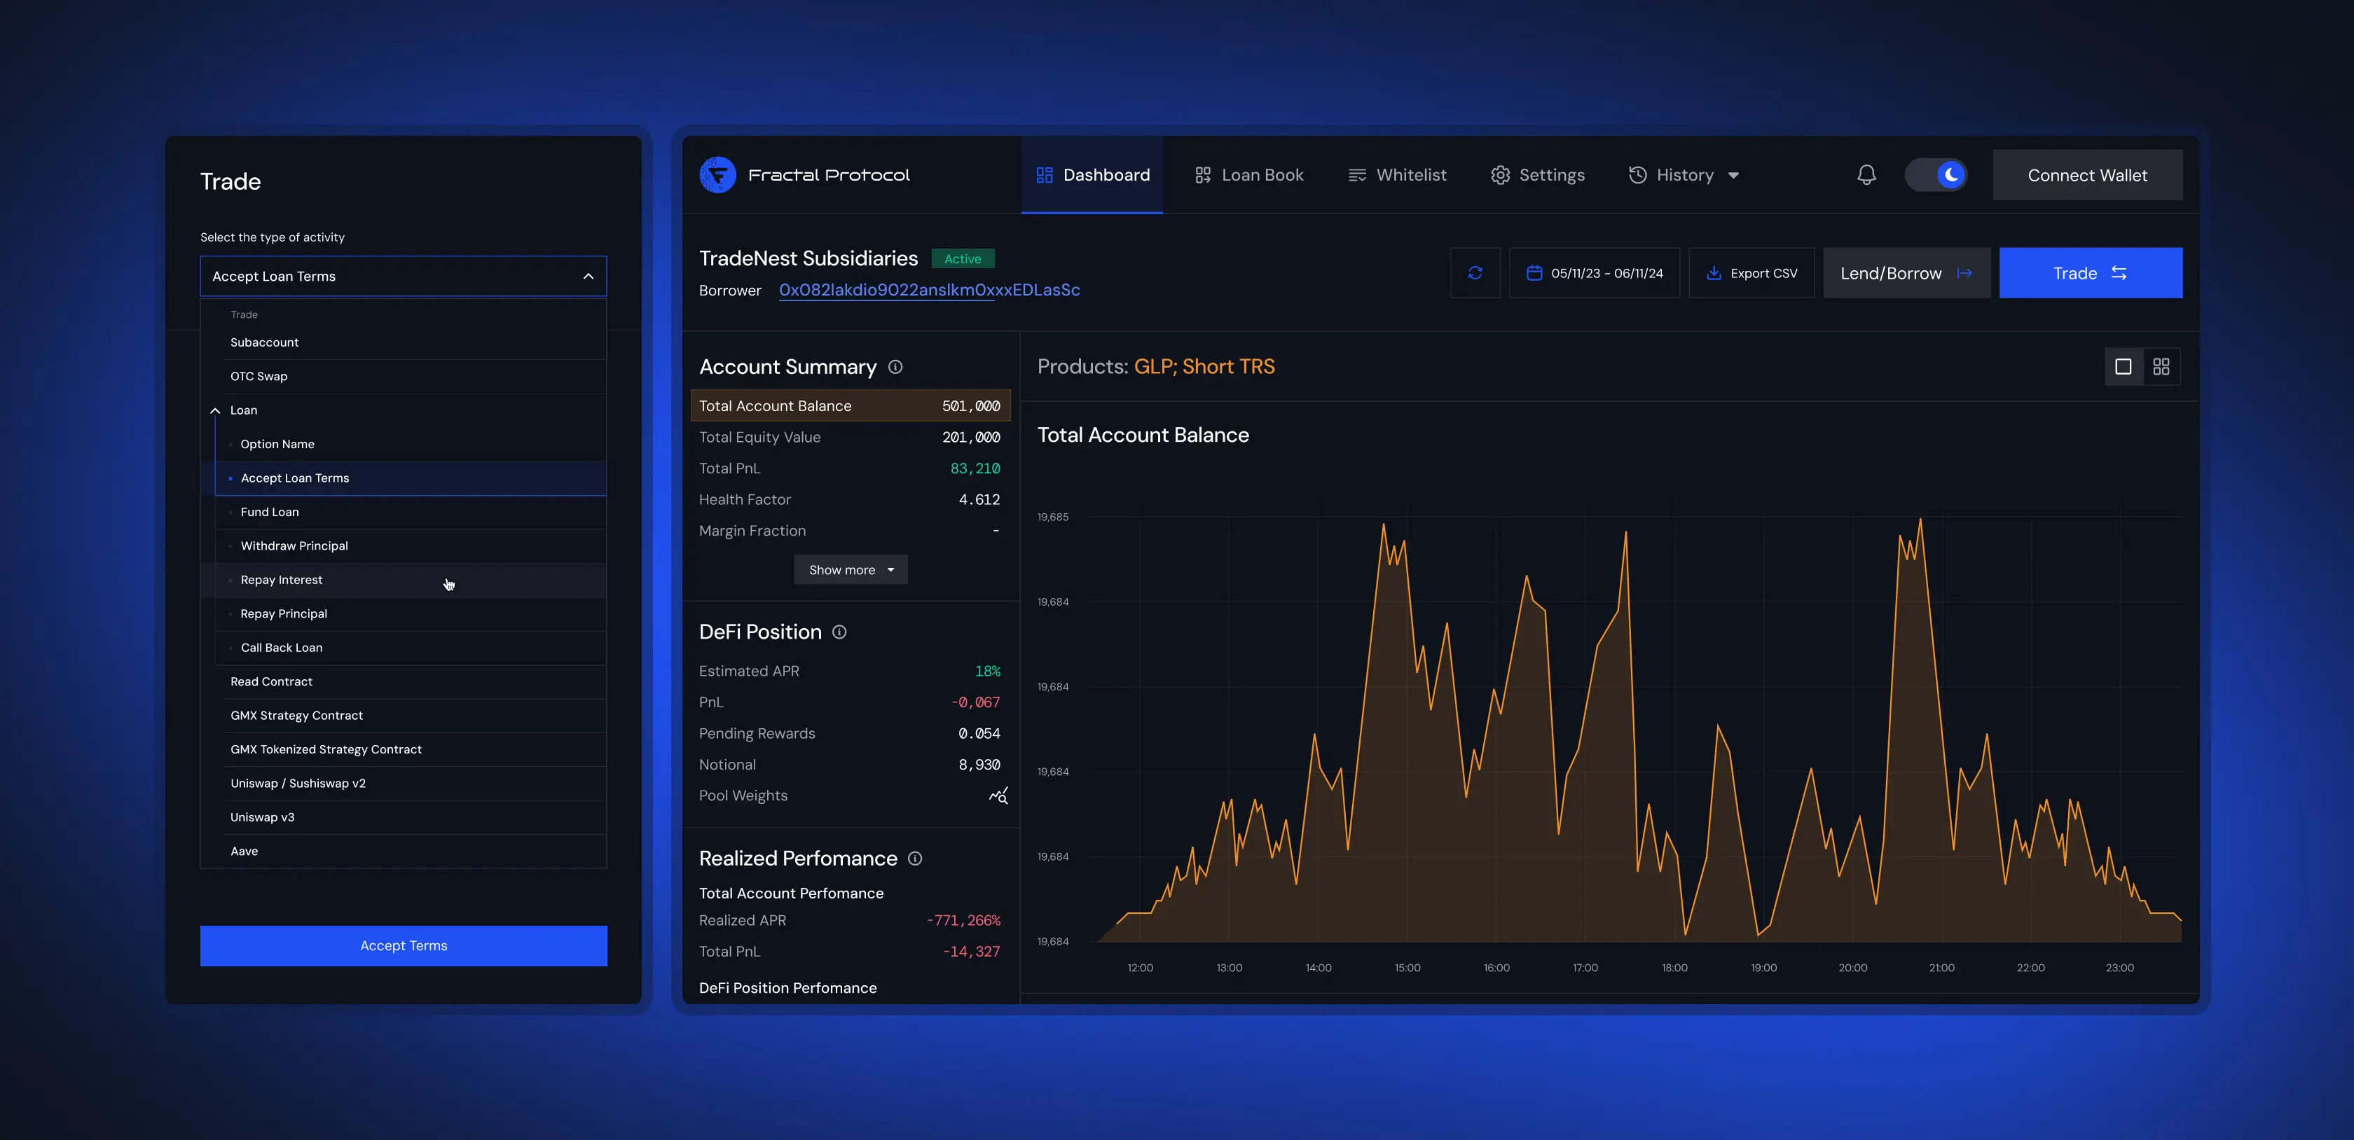This screenshot has height=1140, width=2354.
Task: Select Option Name under Loan
Action: [411, 444]
